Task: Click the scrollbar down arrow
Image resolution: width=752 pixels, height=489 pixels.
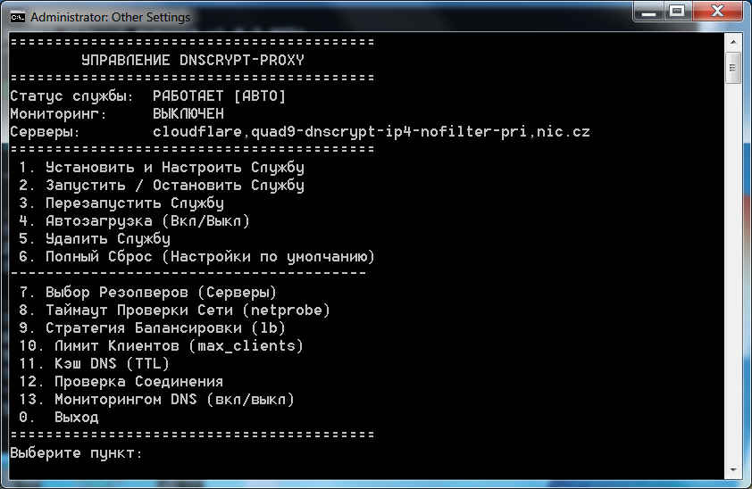Action: 733,470
